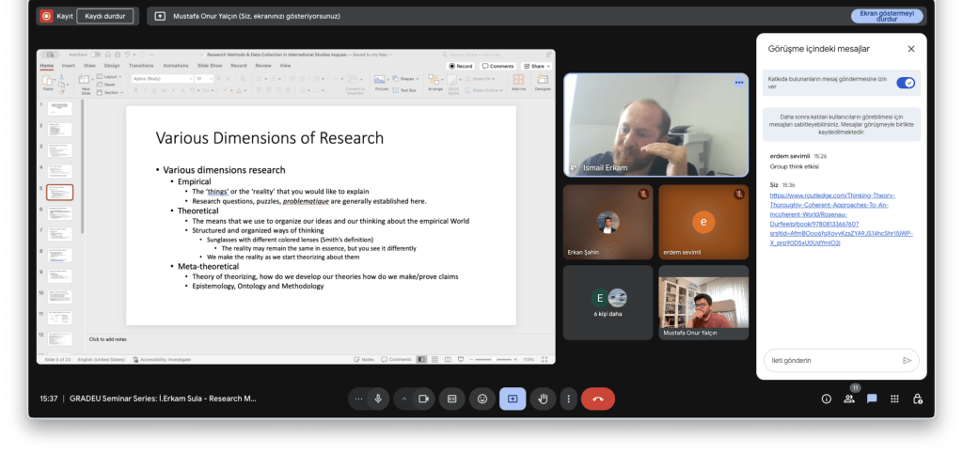Click the present screen button

[513, 399]
